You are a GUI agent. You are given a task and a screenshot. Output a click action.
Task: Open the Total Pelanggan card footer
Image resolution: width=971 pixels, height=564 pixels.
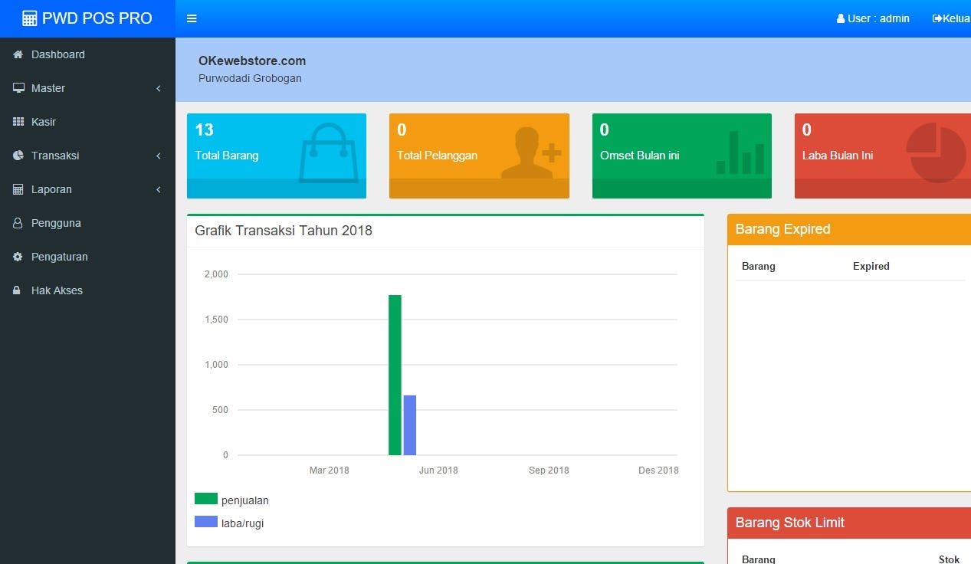(479, 189)
